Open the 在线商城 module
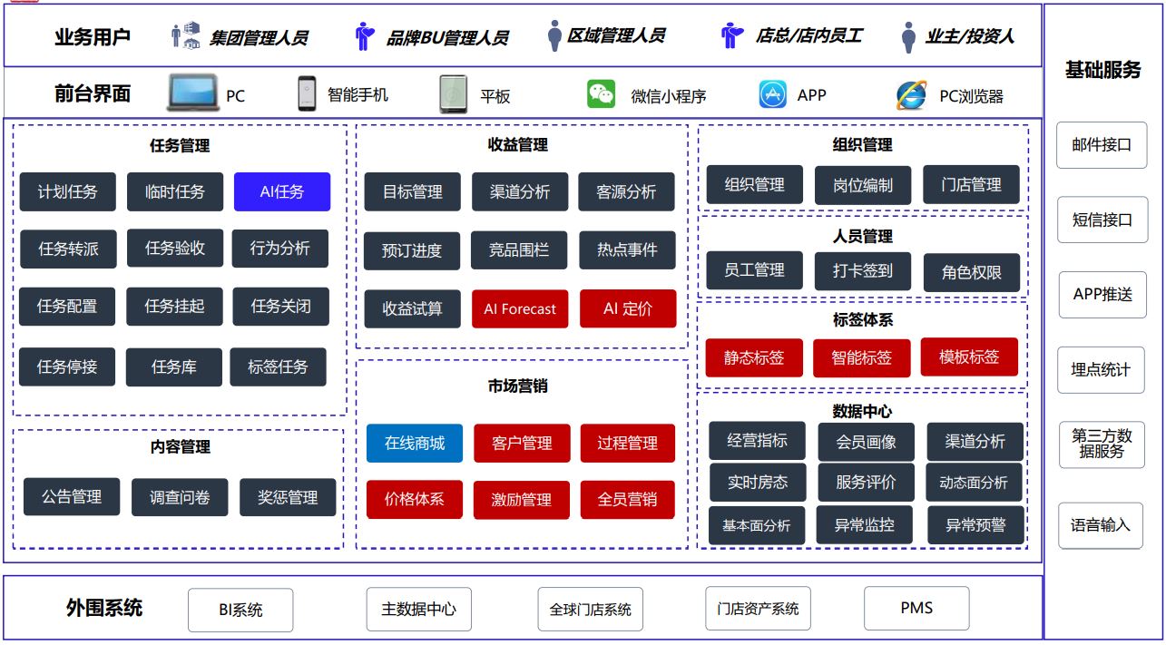Viewport: 1166px width, 645px height. 415,443
